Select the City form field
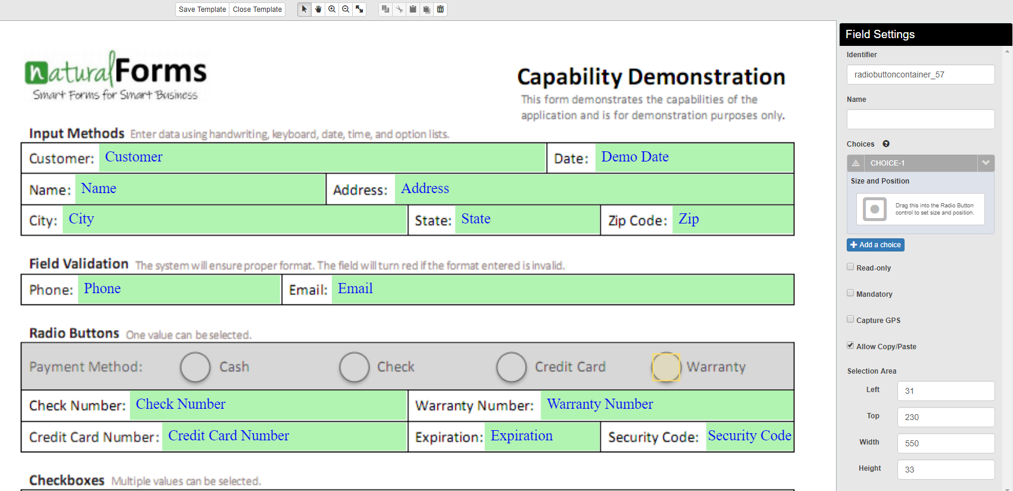1013x491 pixels. point(235,220)
